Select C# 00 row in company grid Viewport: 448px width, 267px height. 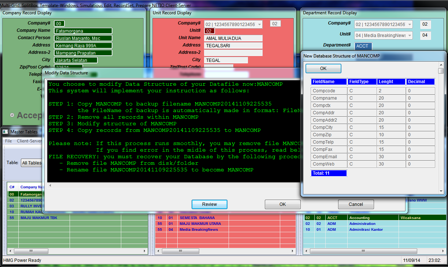tap(25, 194)
